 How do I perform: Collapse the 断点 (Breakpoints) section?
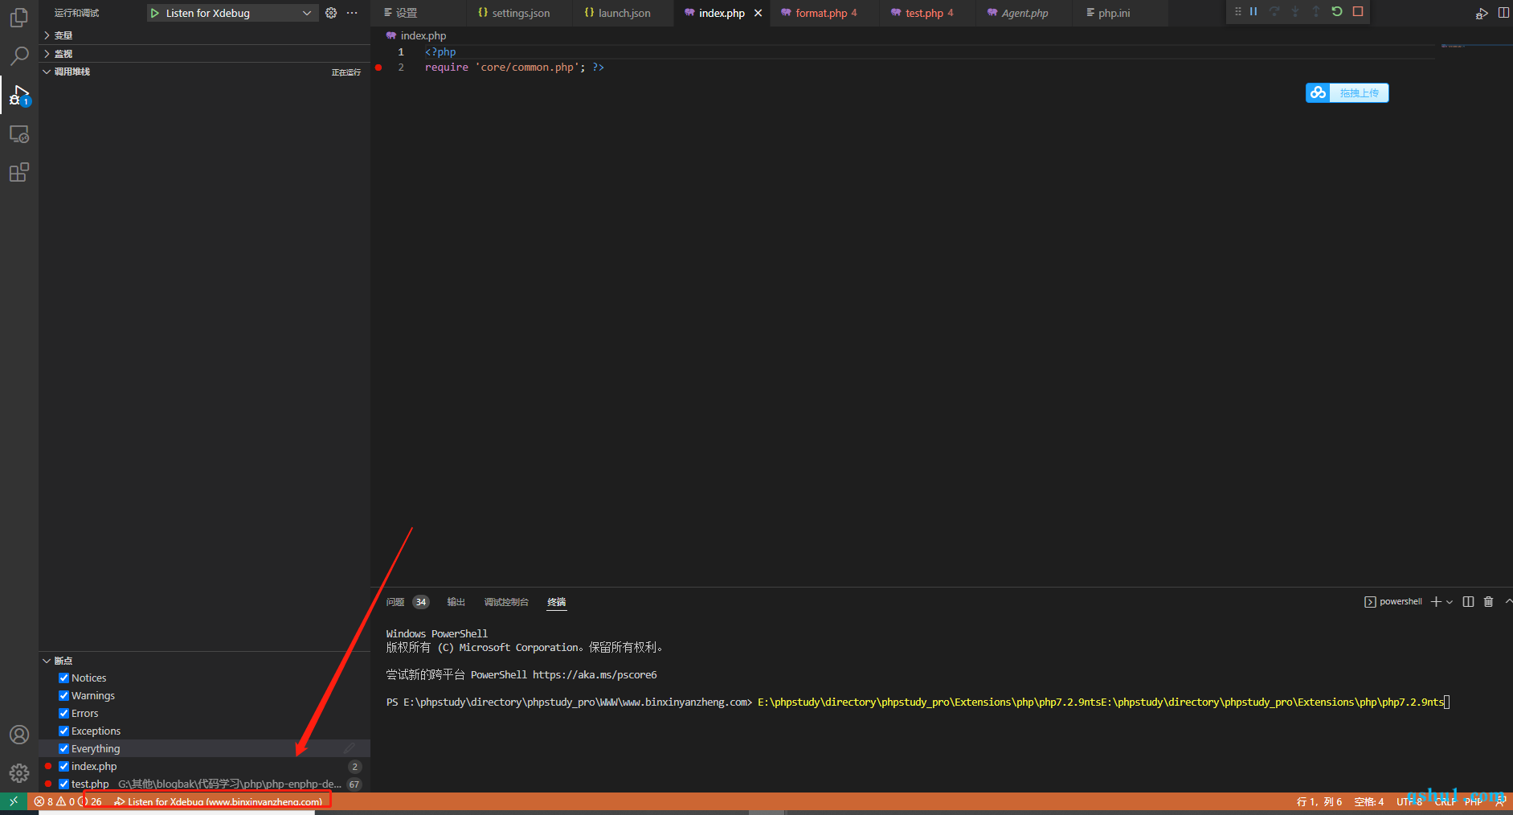point(204,661)
